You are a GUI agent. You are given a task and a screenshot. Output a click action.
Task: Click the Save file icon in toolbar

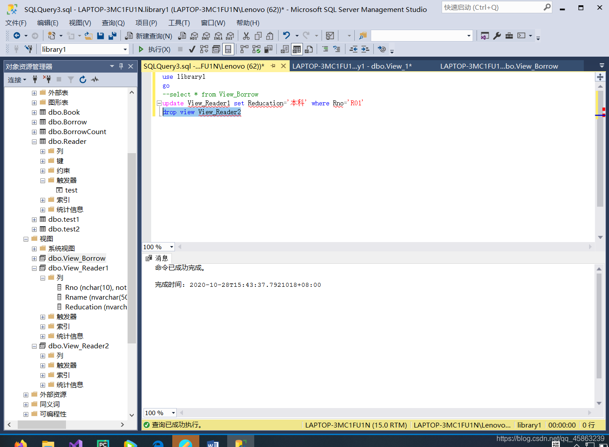pyautogui.click(x=101, y=36)
